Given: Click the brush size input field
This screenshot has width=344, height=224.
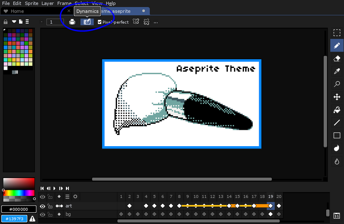Looking at the screenshot, I should click(x=55, y=22).
